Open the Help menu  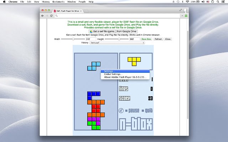coord(91,2)
